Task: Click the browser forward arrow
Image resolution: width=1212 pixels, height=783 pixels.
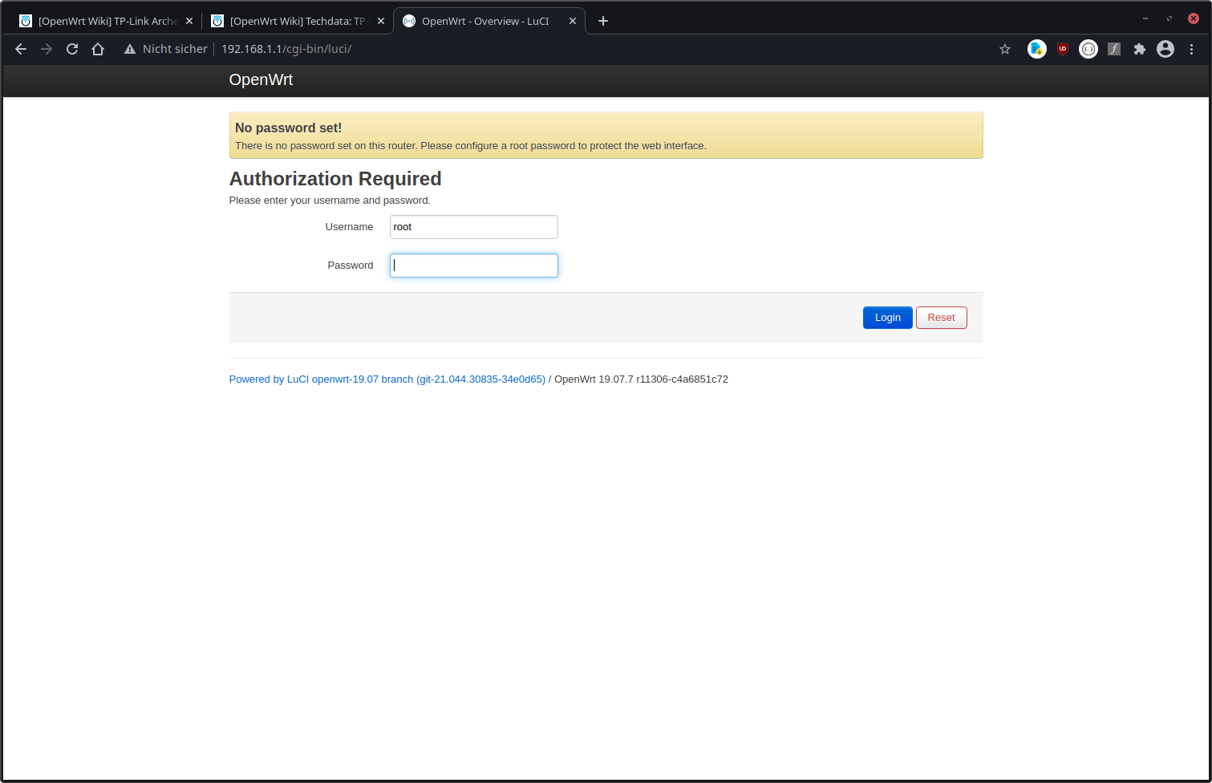Action: pyautogui.click(x=47, y=49)
